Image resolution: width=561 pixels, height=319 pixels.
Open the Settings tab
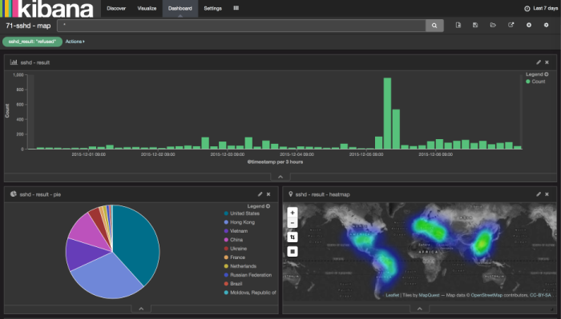[212, 8]
